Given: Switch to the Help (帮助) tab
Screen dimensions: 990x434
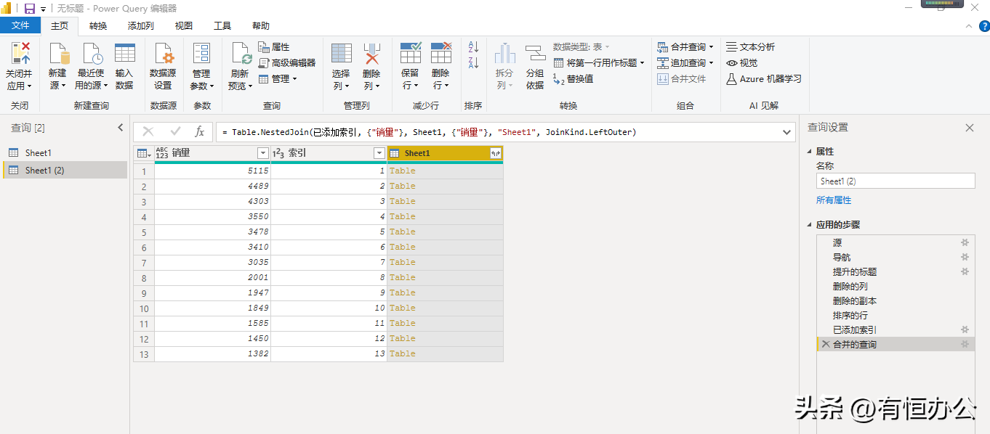Looking at the screenshot, I should 261,26.
